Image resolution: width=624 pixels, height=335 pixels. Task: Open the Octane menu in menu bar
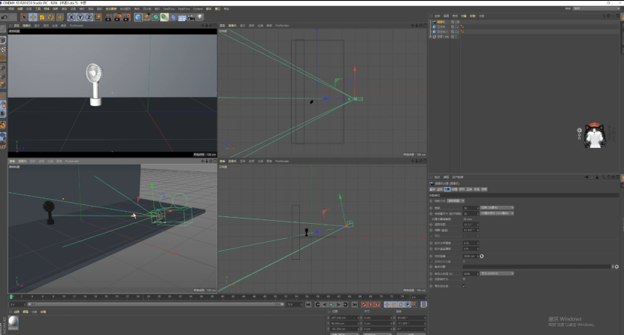tap(198, 9)
